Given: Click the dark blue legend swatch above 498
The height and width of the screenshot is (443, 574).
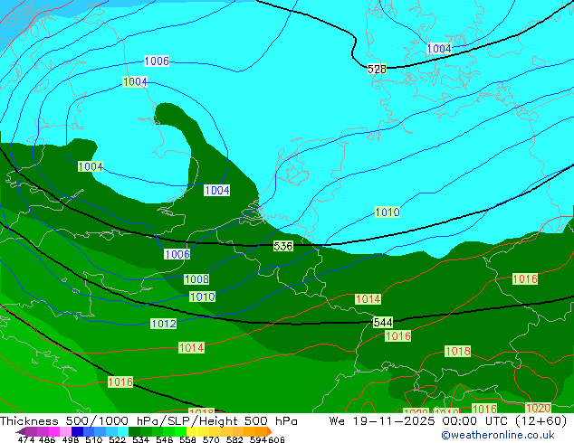Looking at the screenshot, I should (77, 431).
